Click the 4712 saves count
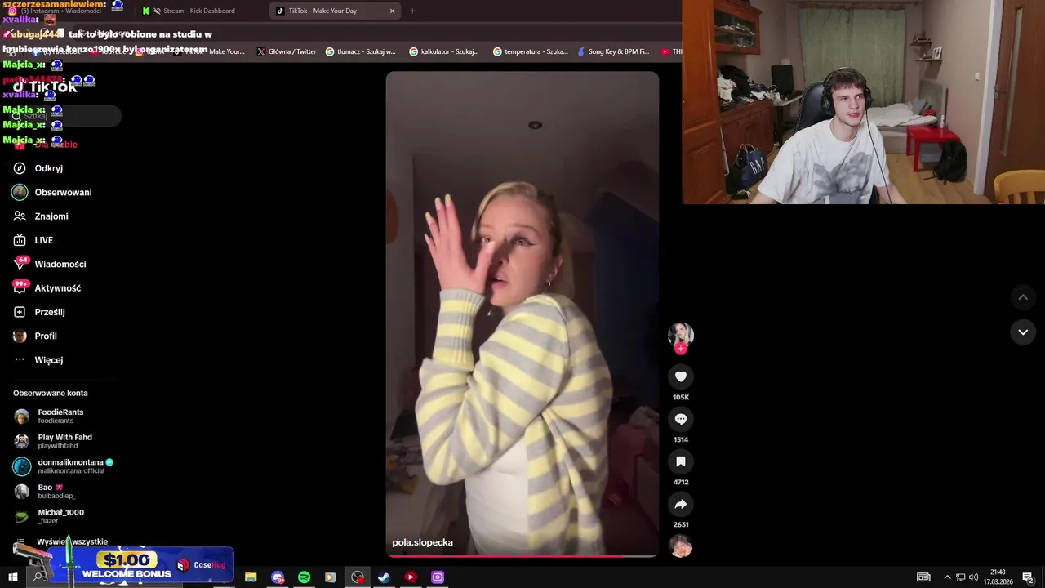1045x588 pixels. tap(680, 482)
